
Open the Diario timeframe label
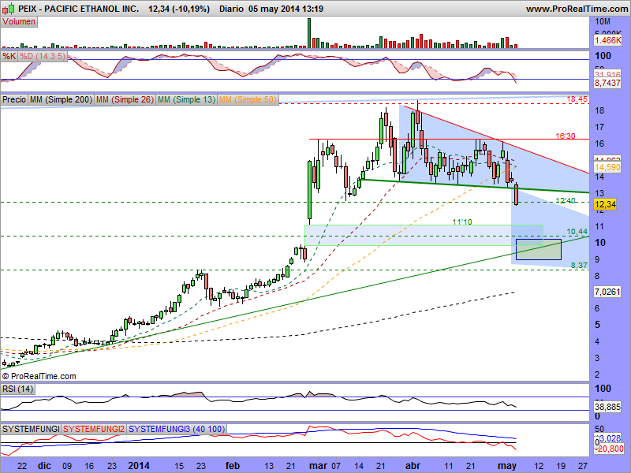pyautogui.click(x=231, y=9)
